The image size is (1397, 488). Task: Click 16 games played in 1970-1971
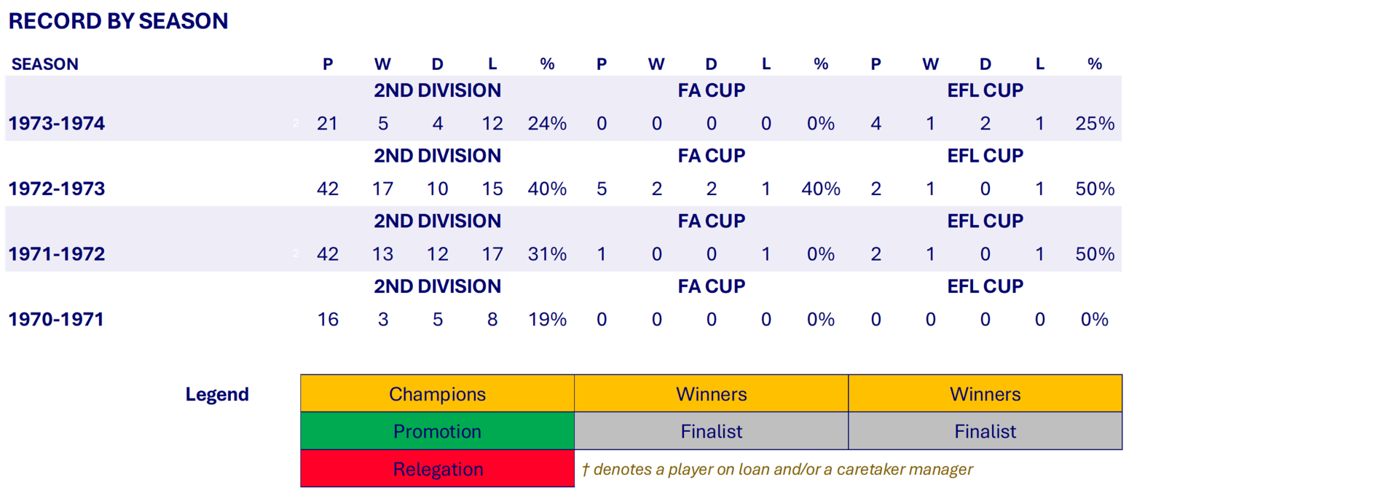click(328, 319)
